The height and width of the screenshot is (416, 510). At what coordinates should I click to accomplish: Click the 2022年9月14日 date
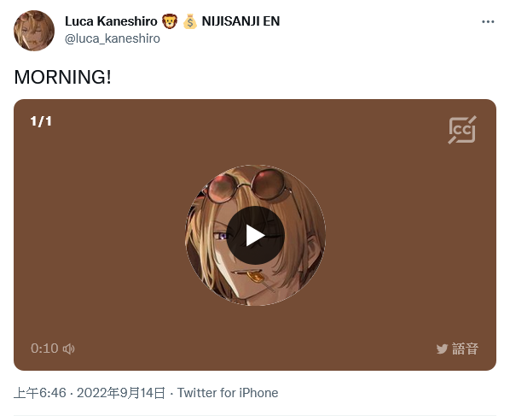(121, 393)
